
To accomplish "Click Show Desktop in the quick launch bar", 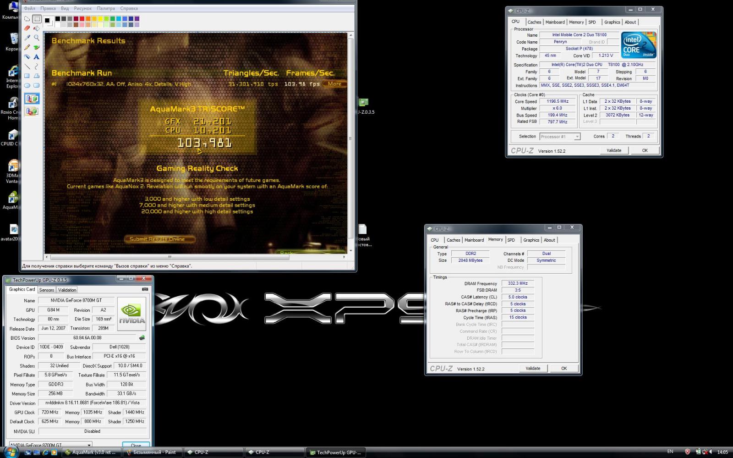I will click(28, 452).
